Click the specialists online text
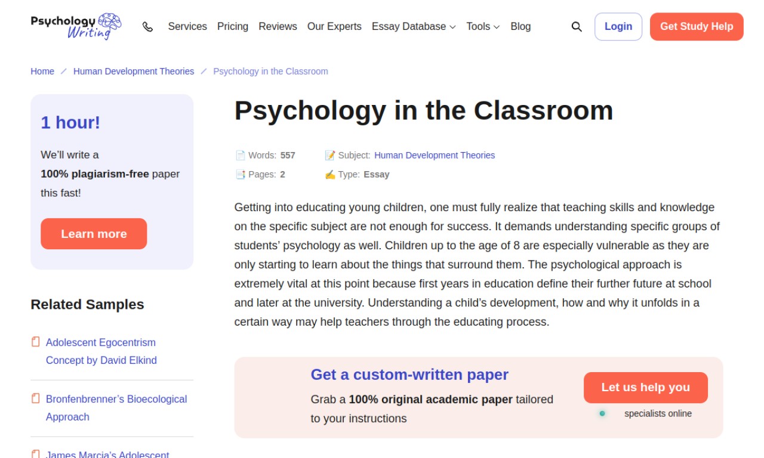Image resolution: width=764 pixels, height=458 pixels. coord(658,413)
